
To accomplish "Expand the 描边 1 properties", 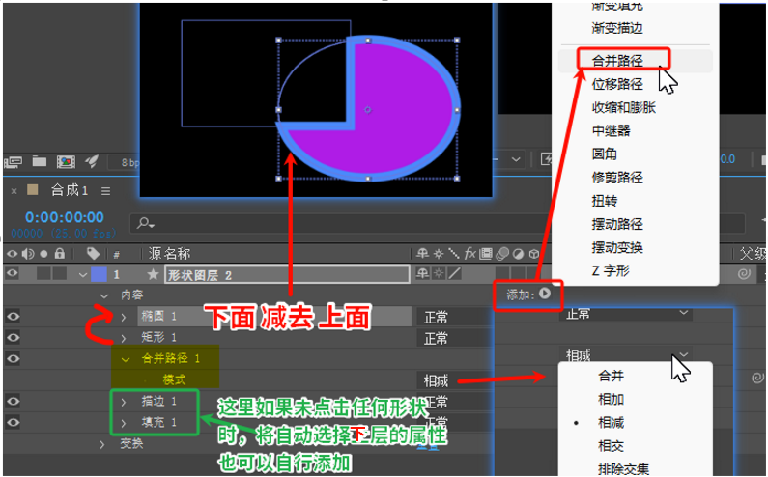I will click(x=124, y=402).
